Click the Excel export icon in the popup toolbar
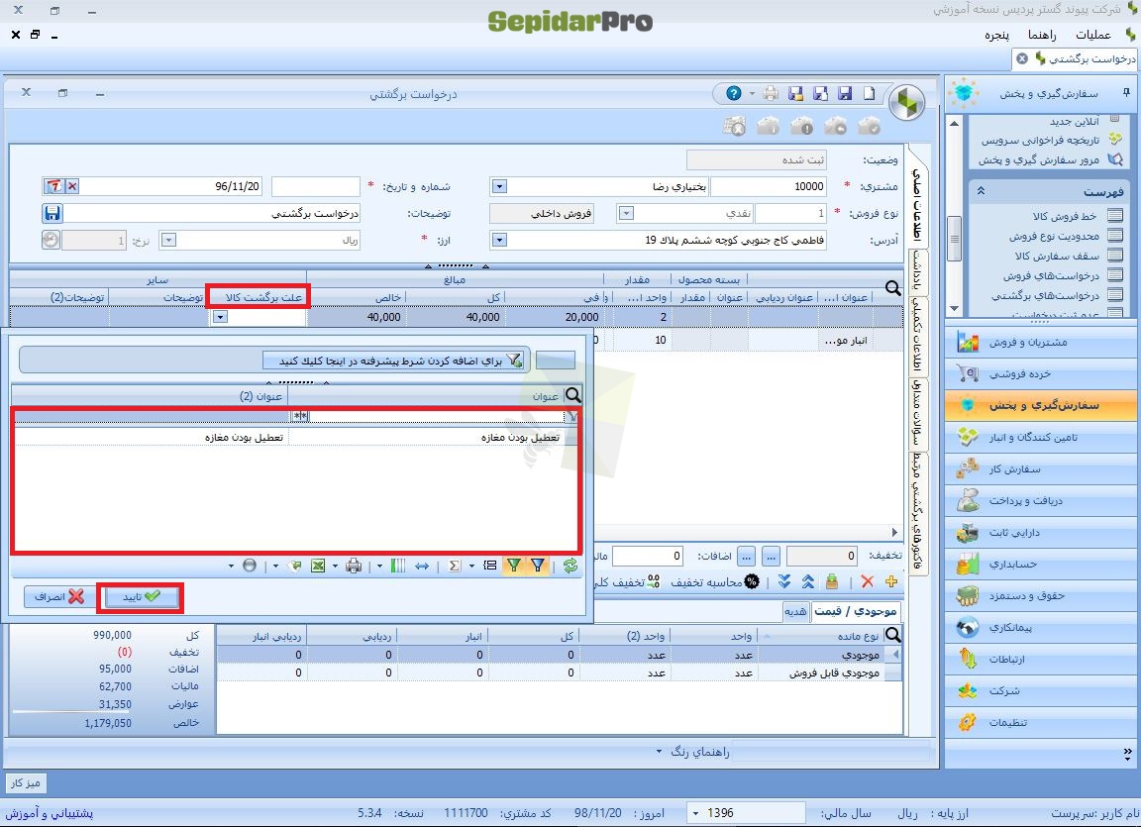This screenshot has height=827, width=1141. pos(318,566)
